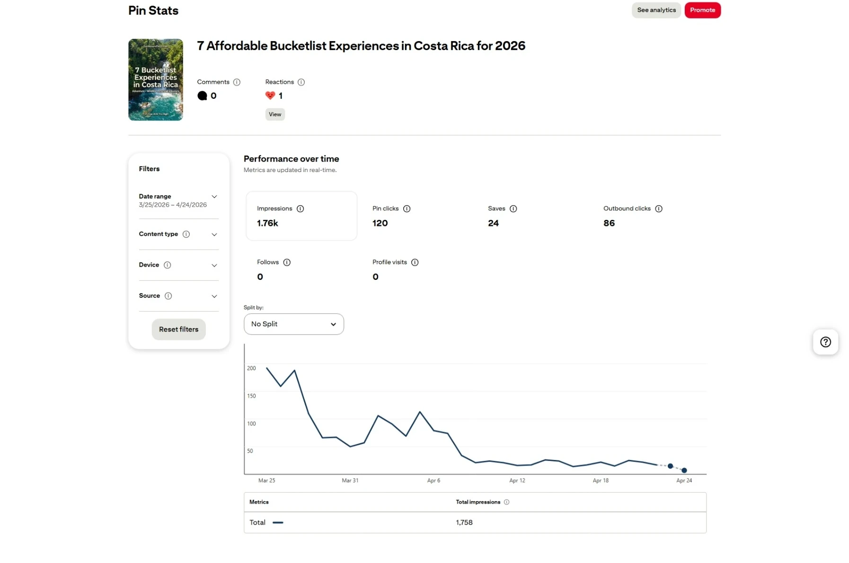Click the Profile visits info icon

[x=415, y=262]
